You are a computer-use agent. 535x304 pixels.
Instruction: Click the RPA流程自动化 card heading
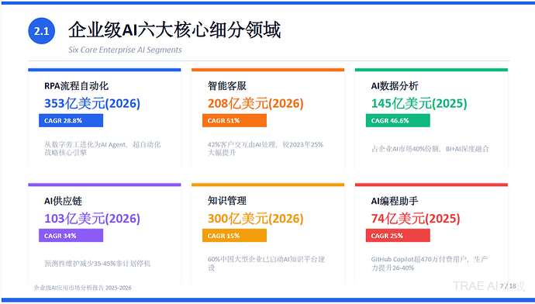pyautogui.click(x=77, y=86)
